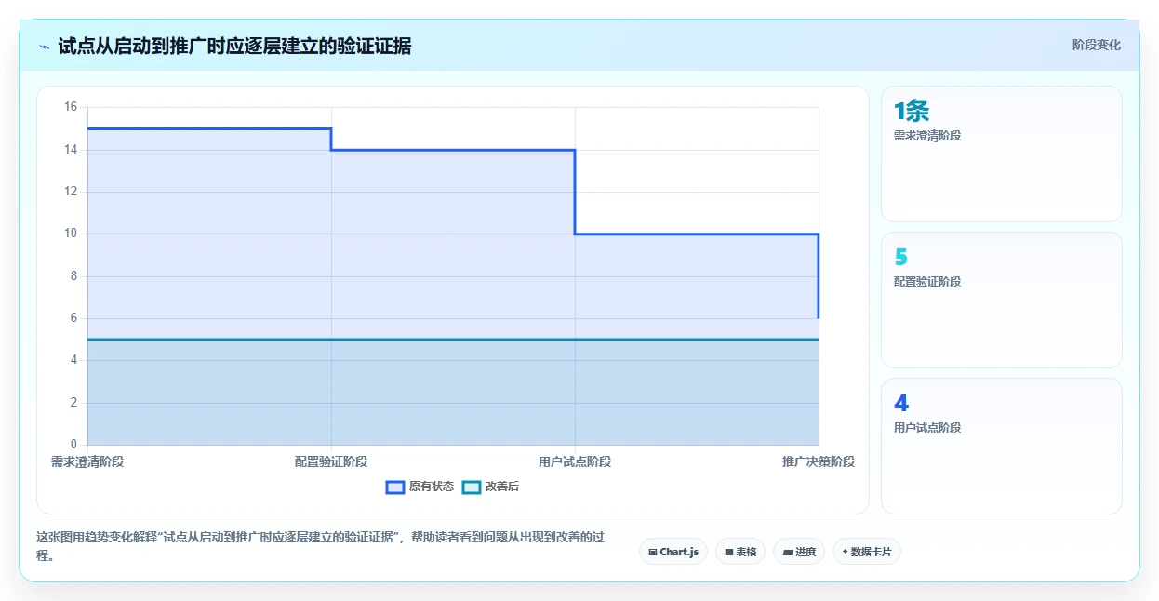This screenshot has width=1159, height=601.
Task: Click the lightning icon beside the title
Action: tap(44, 46)
